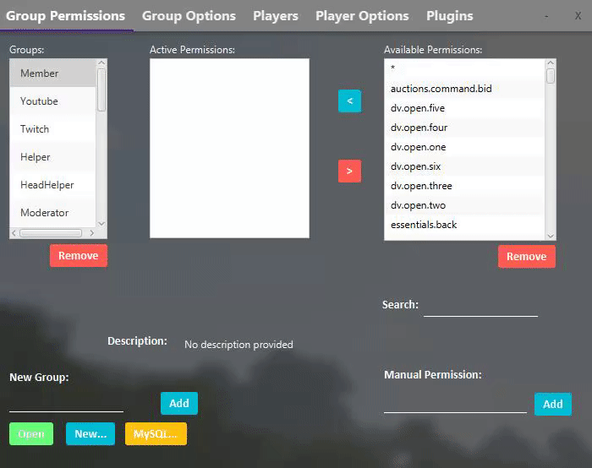The image size is (592, 468).
Task: Focus the New Group text field
Action: tap(67, 402)
